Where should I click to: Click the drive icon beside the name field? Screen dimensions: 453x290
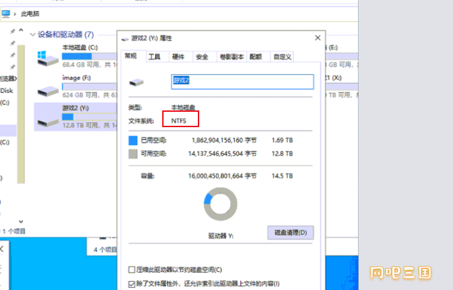click(x=136, y=82)
